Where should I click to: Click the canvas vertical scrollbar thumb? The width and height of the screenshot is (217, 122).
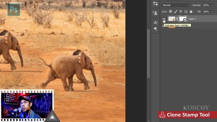[x=149, y=54]
